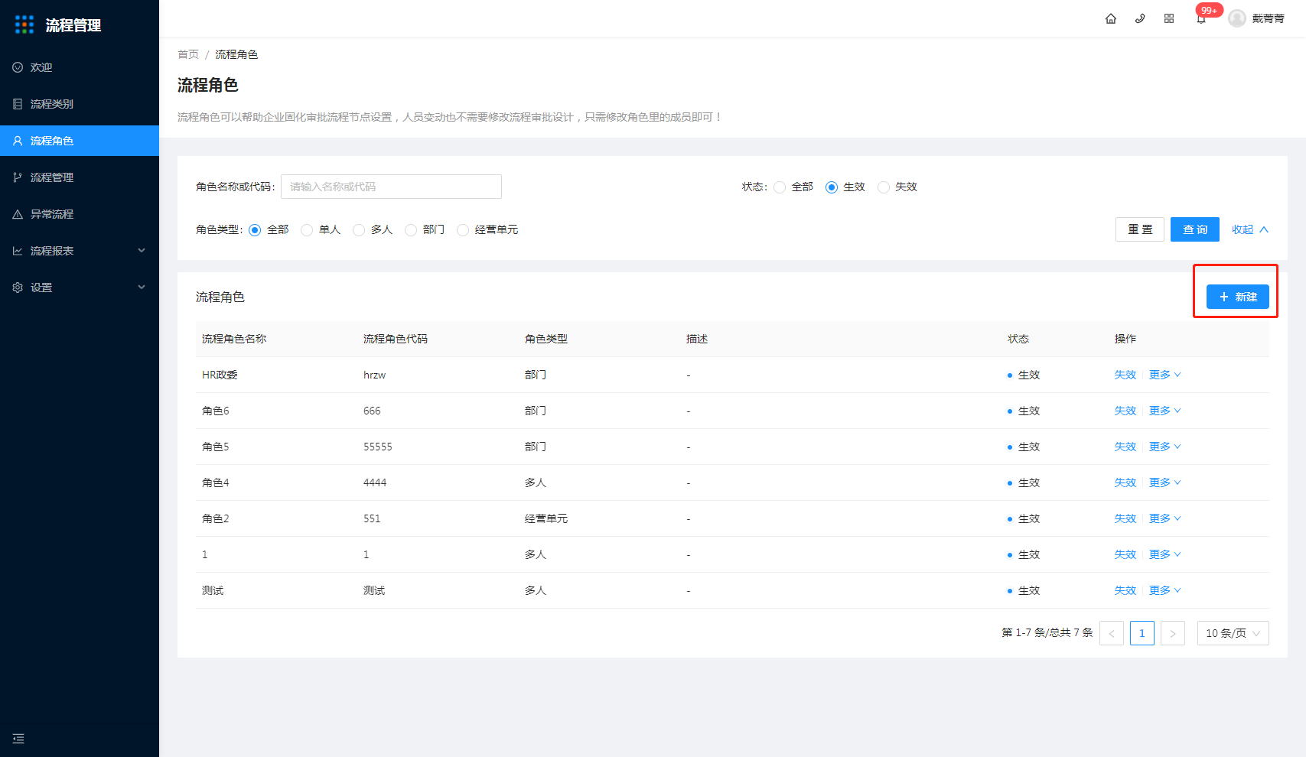This screenshot has height=757, width=1306.
Task: Click the chart icon beside 流程报表
Action: click(x=18, y=251)
